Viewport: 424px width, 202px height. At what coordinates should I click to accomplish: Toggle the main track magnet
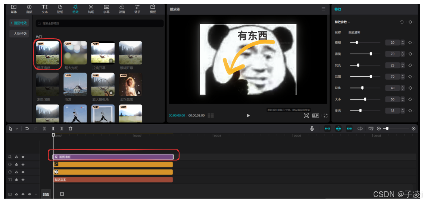tap(327, 129)
